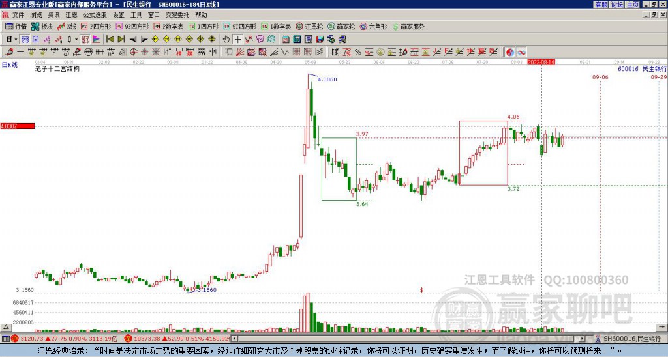The width and height of the screenshot is (668, 357).
Task: Click the 3.1560 low price label on chart
Action: coord(207,290)
